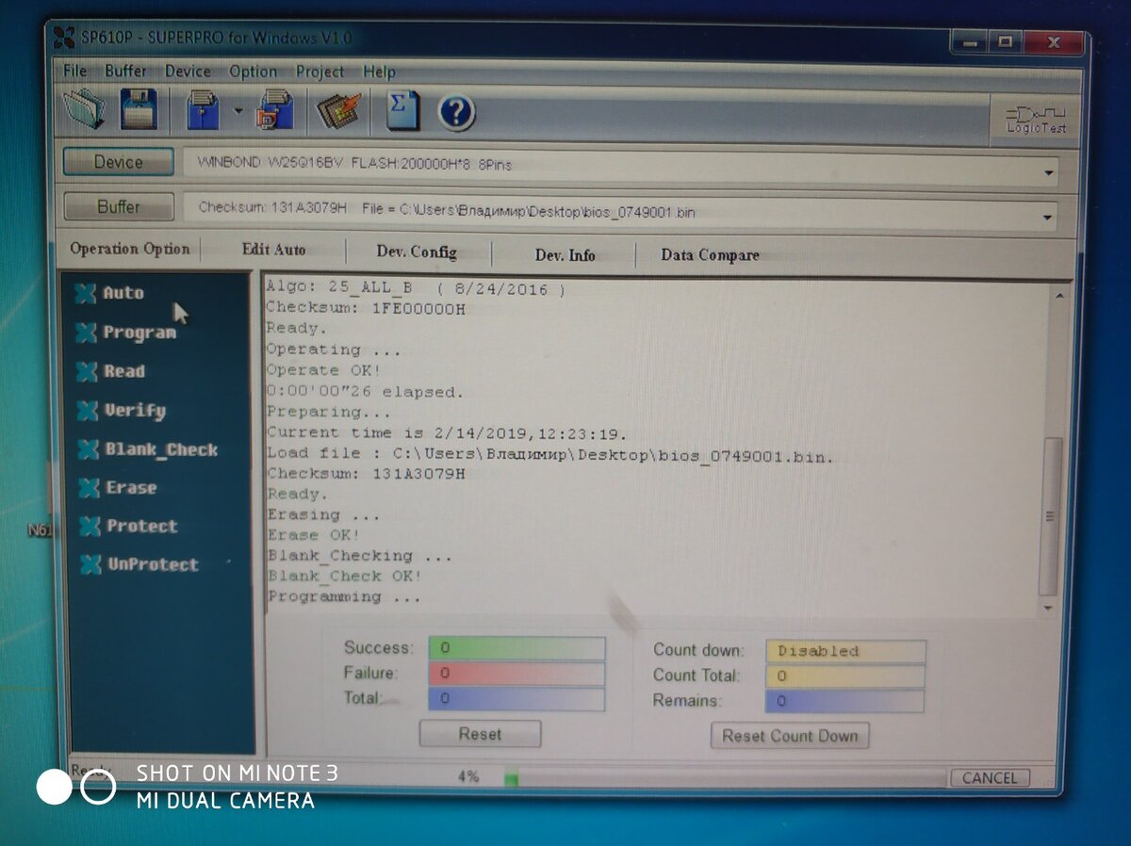Open the Option menu
Image resolution: width=1131 pixels, height=846 pixels.
[x=253, y=72]
